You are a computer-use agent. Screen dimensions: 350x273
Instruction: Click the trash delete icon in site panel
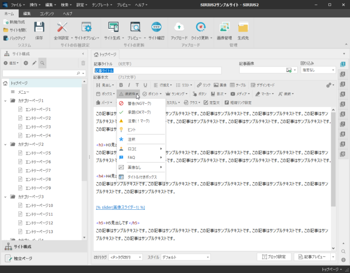click(83, 63)
